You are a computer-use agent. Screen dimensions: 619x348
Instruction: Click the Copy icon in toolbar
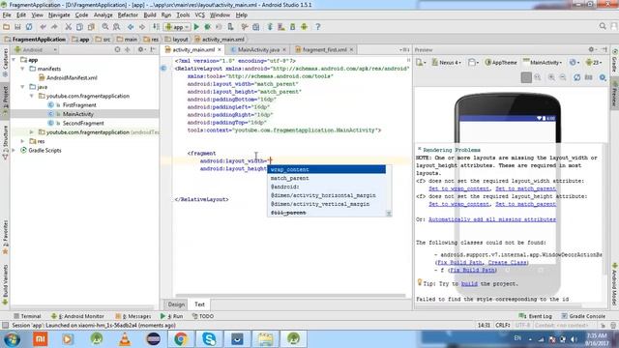point(79,27)
